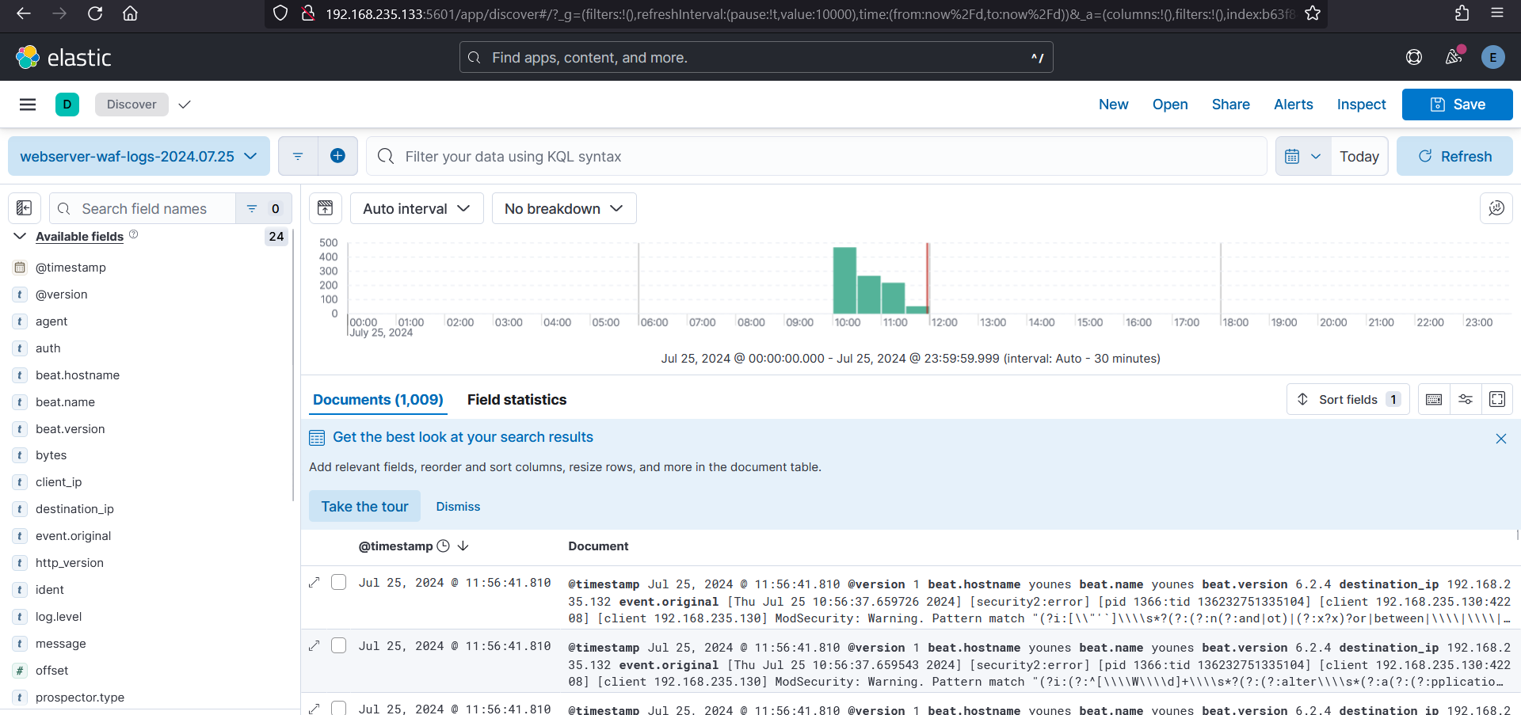Viewport: 1521px width, 715px height.
Task: Open the Auto interval dropdown
Action: pos(417,208)
